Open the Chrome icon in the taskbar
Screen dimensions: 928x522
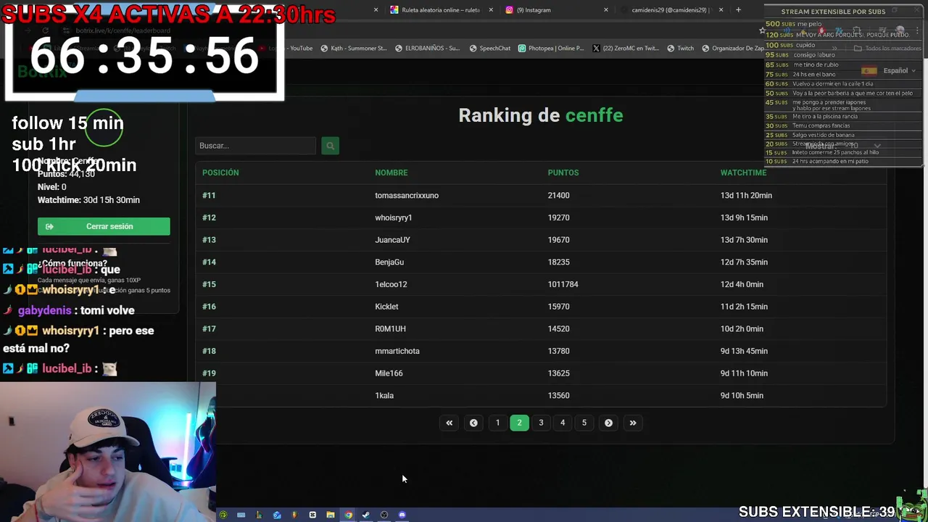point(348,515)
